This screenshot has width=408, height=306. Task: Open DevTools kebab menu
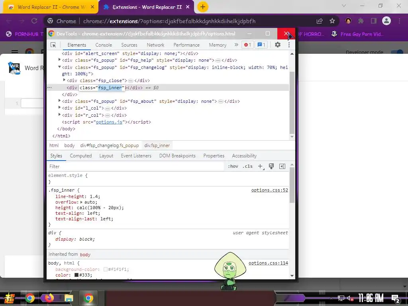coord(289,45)
